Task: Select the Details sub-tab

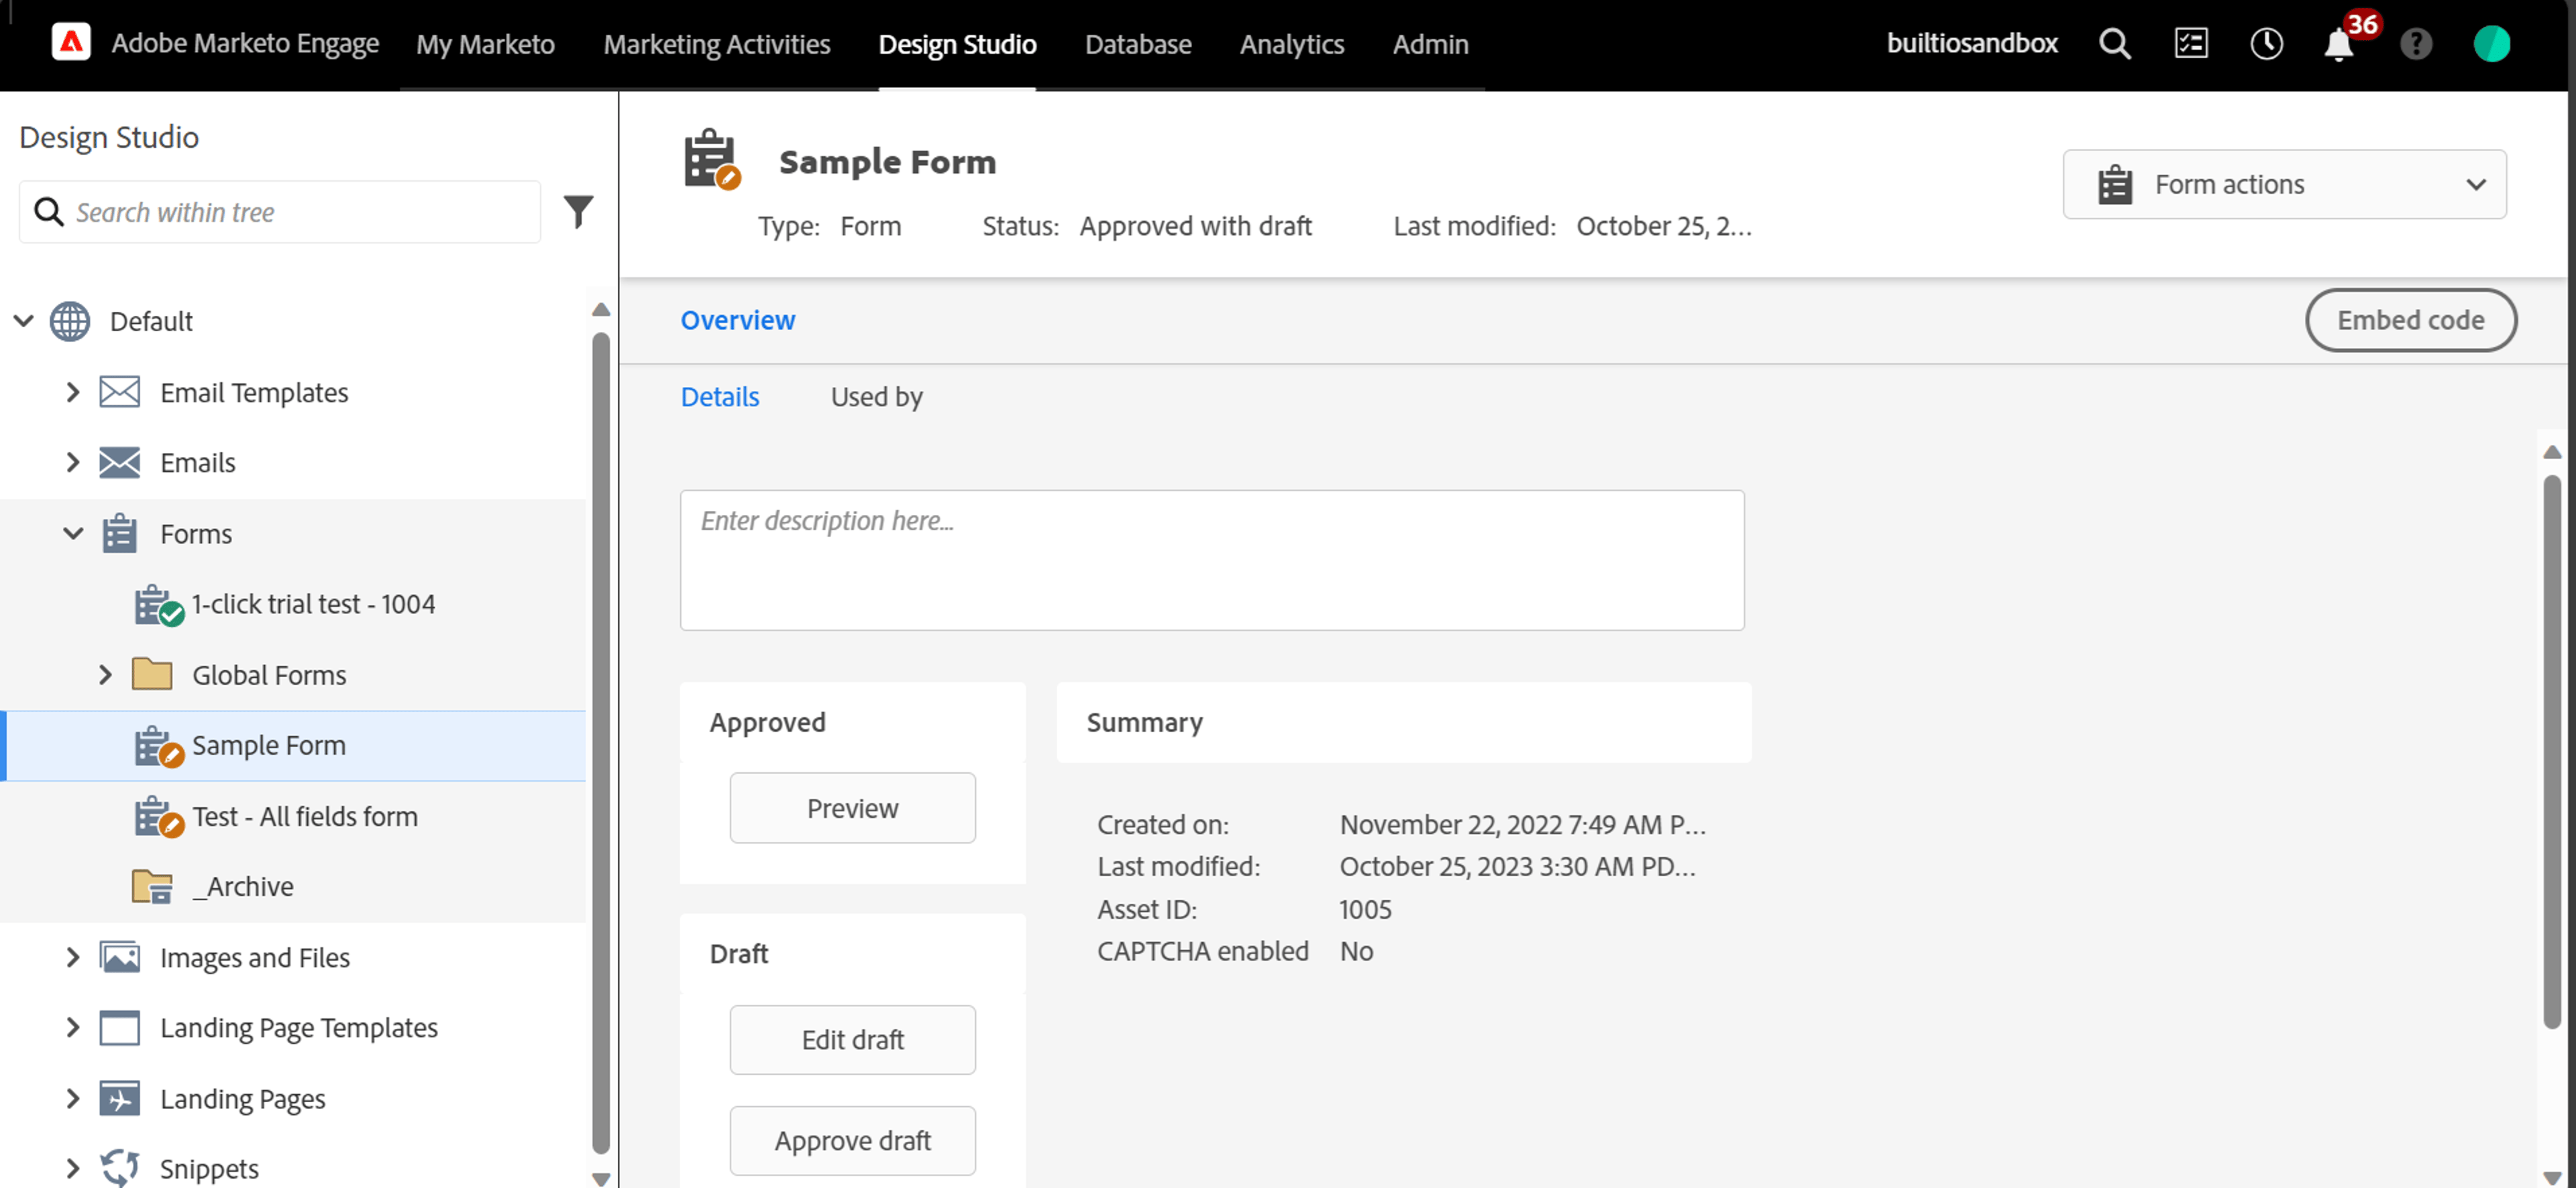Action: [720, 397]
